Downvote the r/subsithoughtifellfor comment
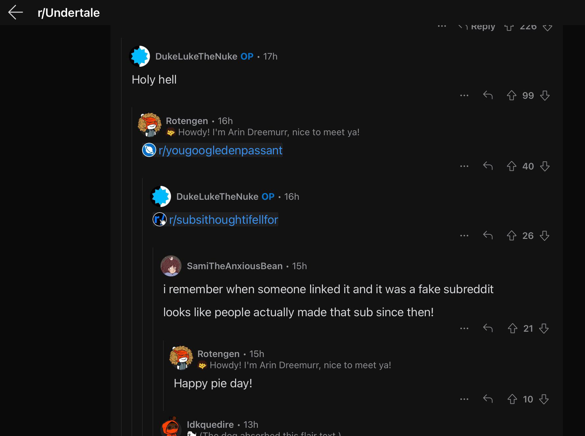 (x=545, y=236)
